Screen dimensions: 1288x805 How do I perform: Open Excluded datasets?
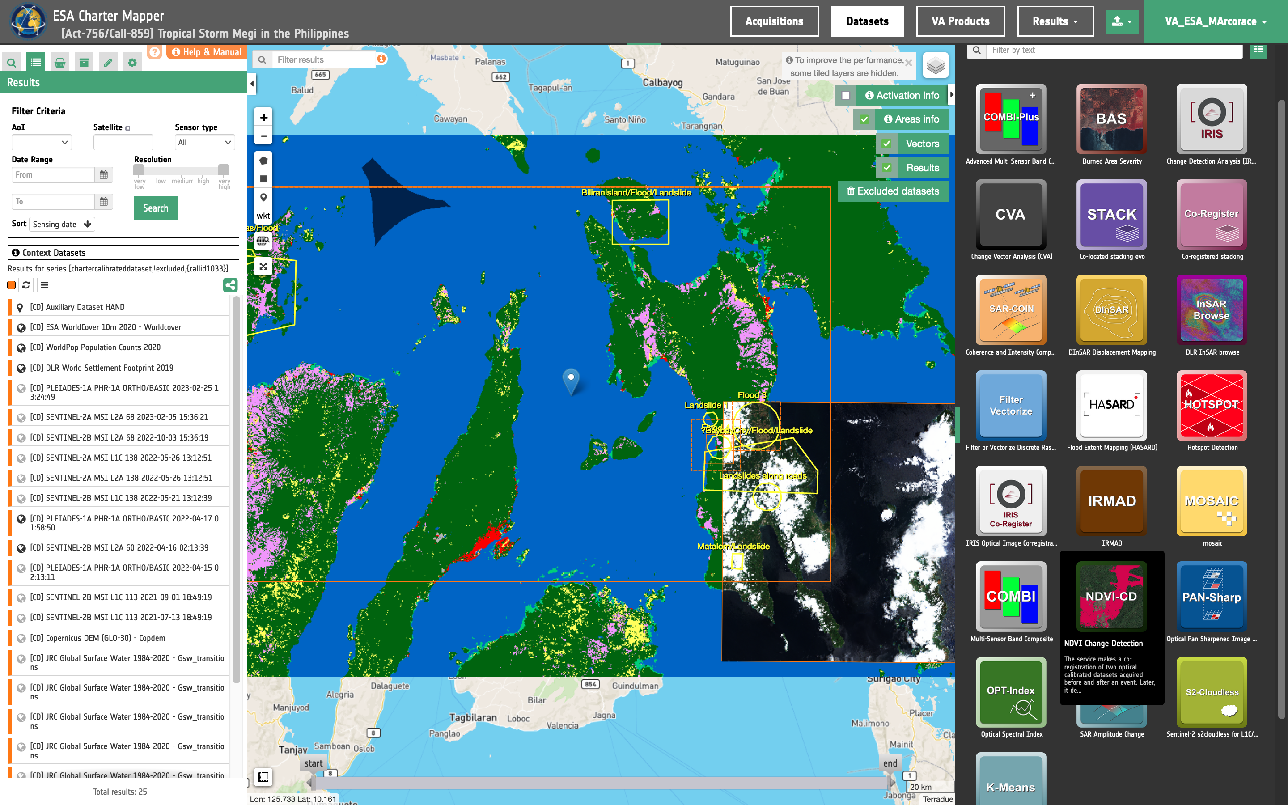click(x=893, y=191)
